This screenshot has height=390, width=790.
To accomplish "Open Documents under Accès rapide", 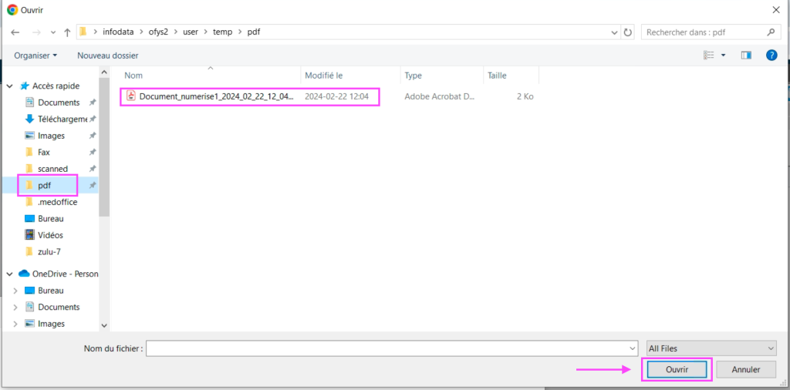I will coord(59,103).
